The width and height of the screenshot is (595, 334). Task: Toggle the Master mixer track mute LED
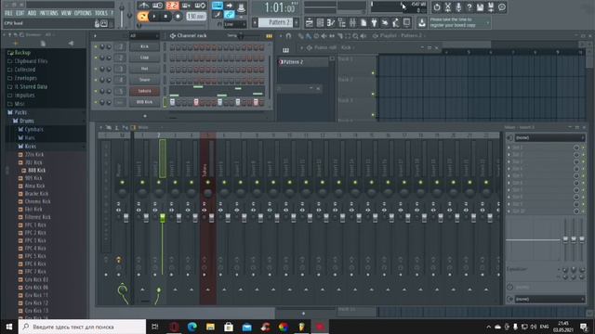(122, 183)
